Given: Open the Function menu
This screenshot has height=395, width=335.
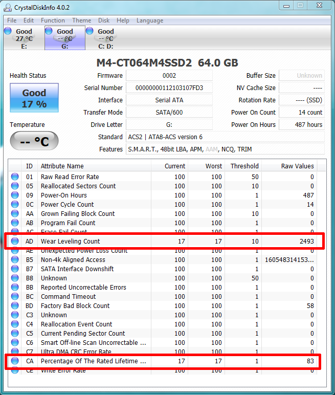Looking at the screenshot, I should pos(53,20).
